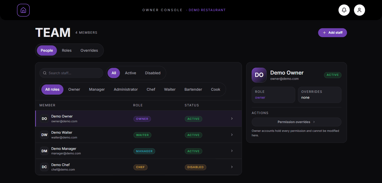Image resolution: width=382 pixels, height=183 pixels.
Task: Filter by Administrator role
Action: pos(126,89)
